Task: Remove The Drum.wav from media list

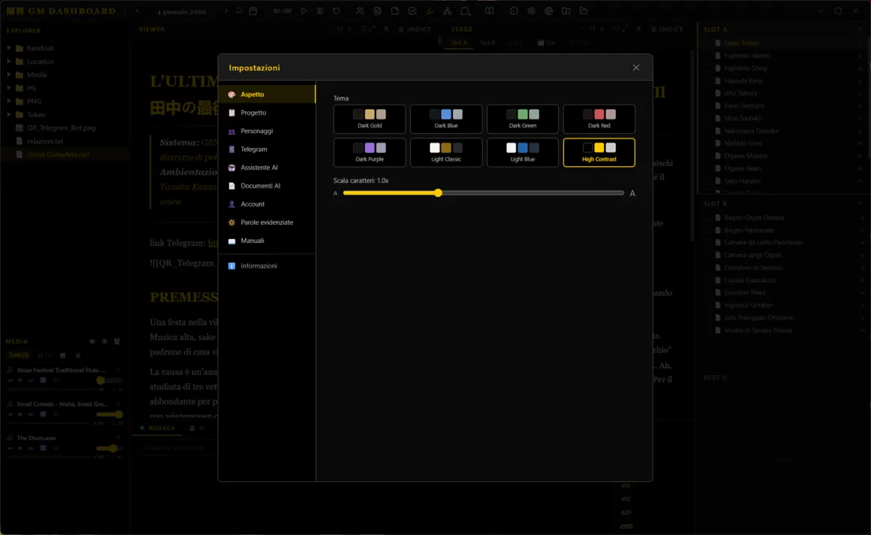Action: coord(118,438)
